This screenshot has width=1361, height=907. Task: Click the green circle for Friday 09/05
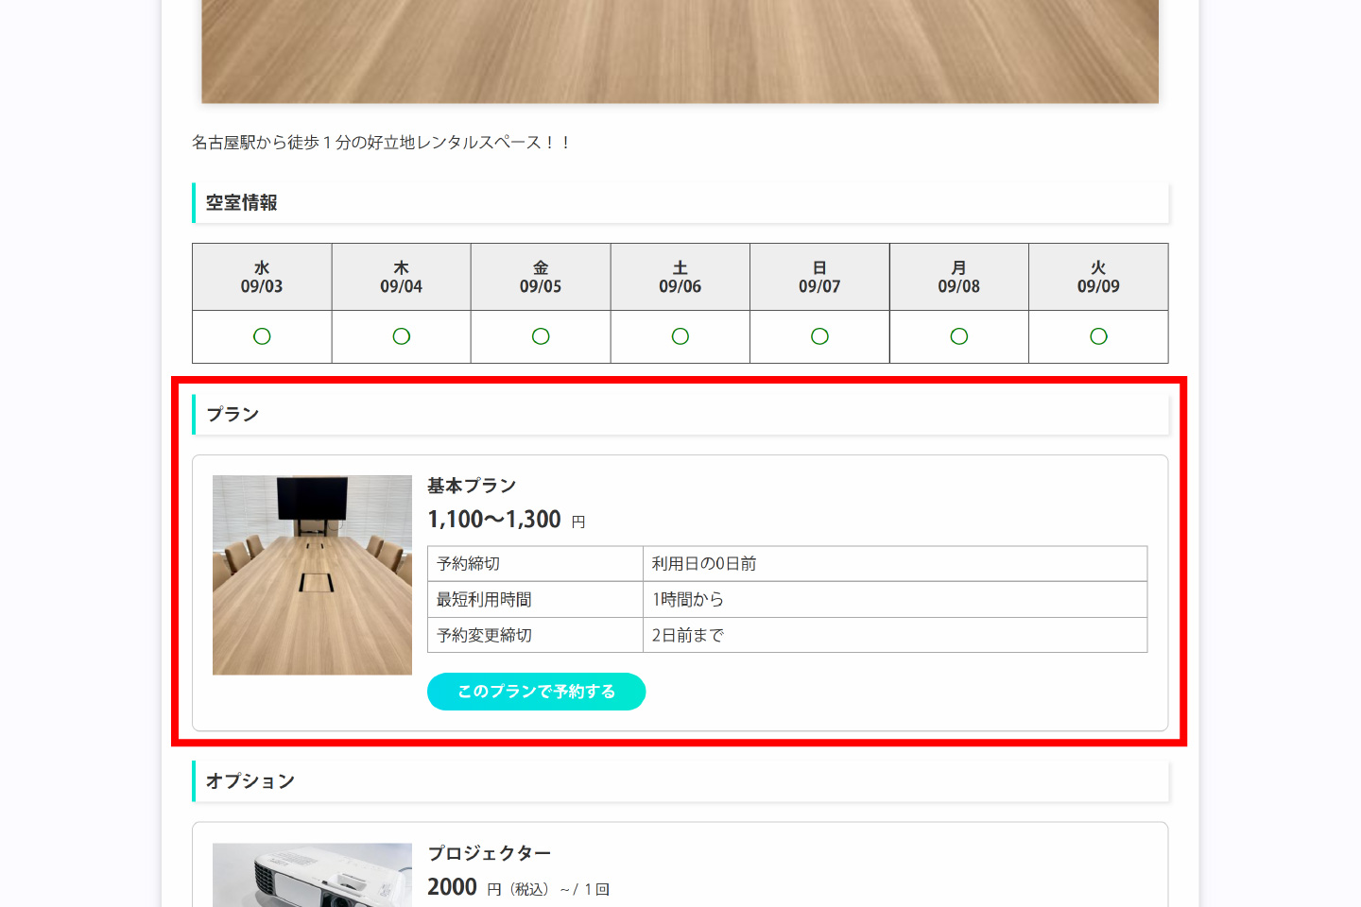click(541, 336)
